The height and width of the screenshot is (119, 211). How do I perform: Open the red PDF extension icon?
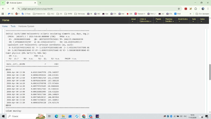(x=186, y=9)
